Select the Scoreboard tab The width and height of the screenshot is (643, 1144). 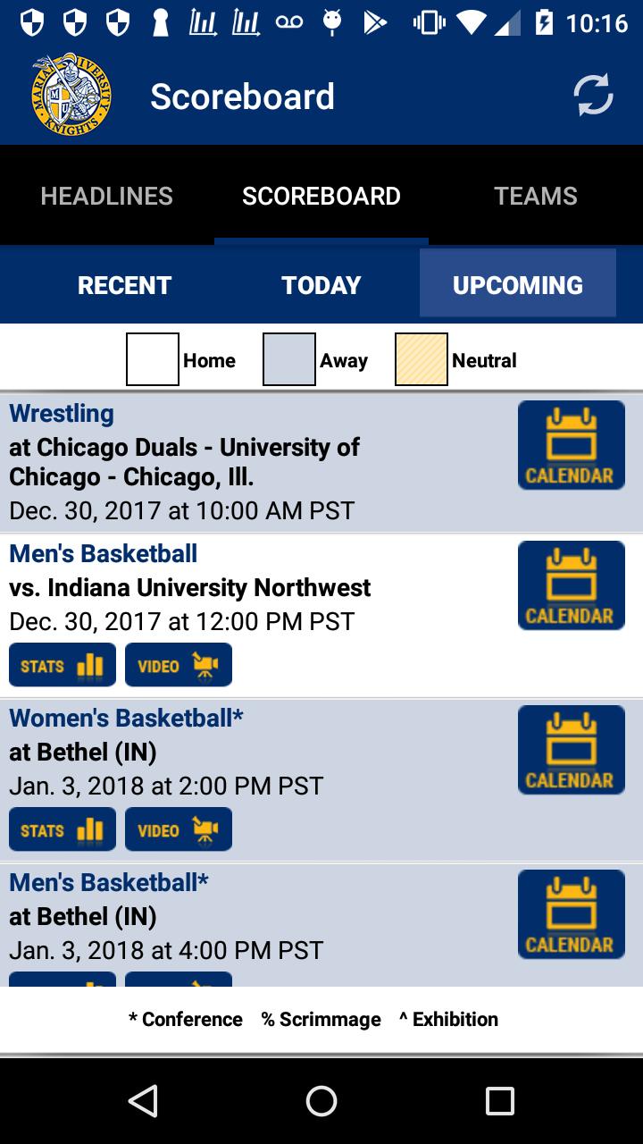[321, 196]
